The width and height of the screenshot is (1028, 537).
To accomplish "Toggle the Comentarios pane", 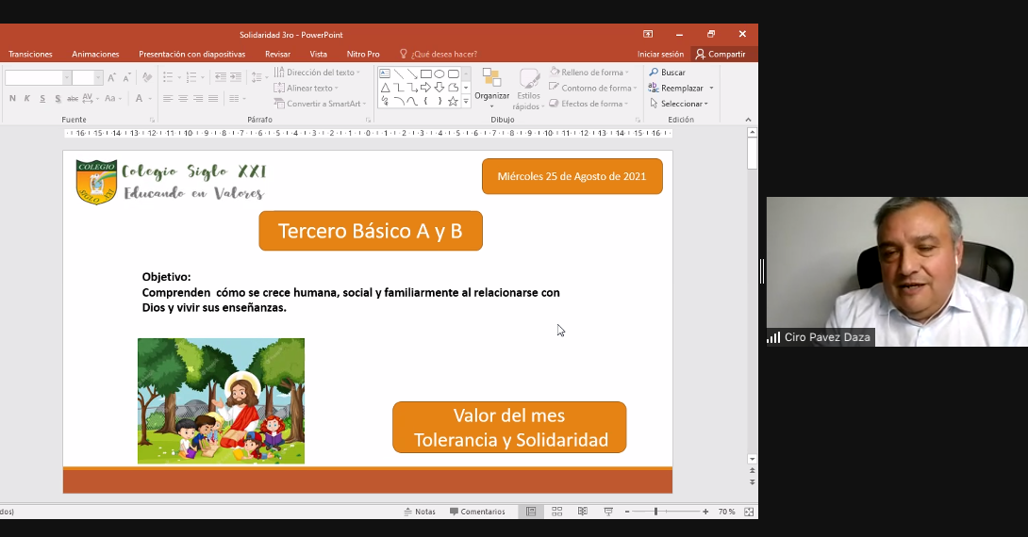I will pos(477,512).
